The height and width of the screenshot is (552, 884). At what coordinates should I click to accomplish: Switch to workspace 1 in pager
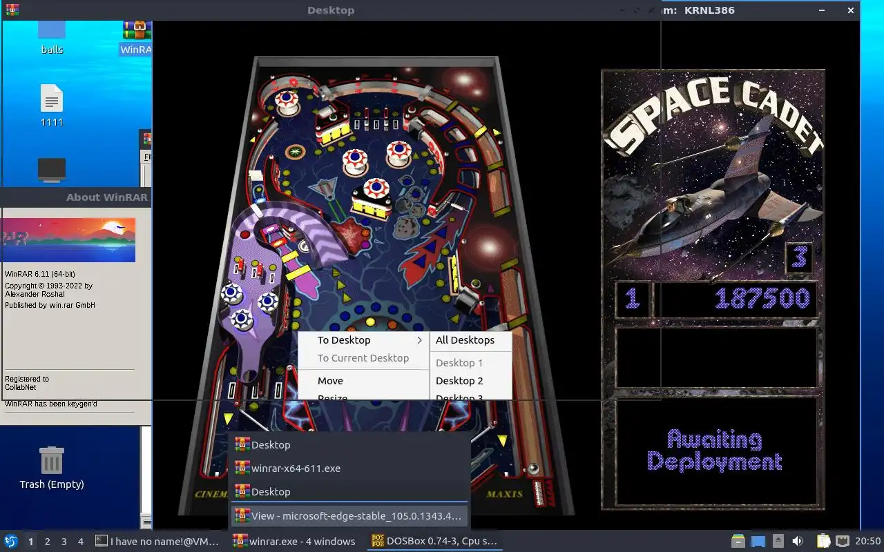click(30, 542)
